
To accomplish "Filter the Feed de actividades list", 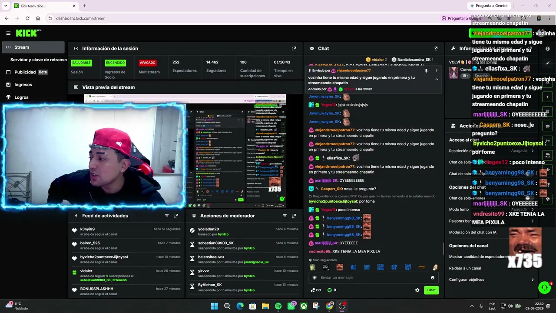I will click(x=167, y=216).
